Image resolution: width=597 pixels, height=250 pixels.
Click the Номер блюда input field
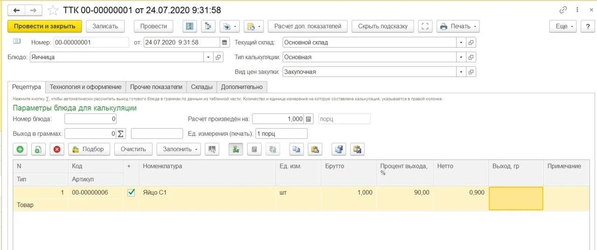coord(90,119)
